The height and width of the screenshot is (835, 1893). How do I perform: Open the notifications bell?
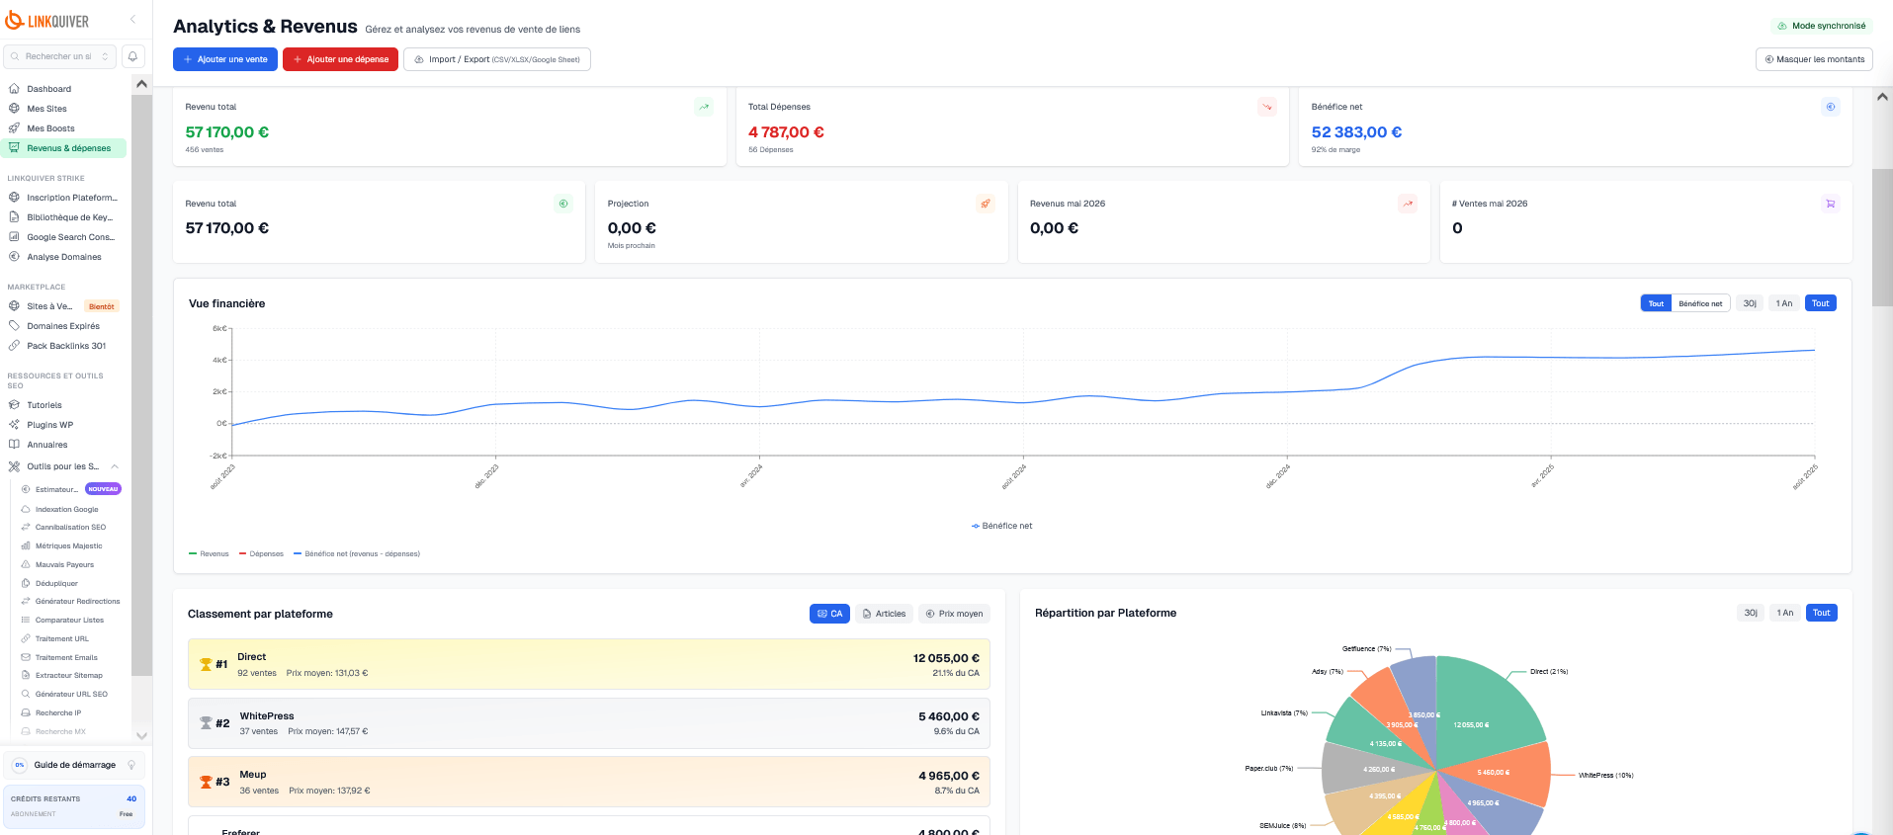click(132, 56)
